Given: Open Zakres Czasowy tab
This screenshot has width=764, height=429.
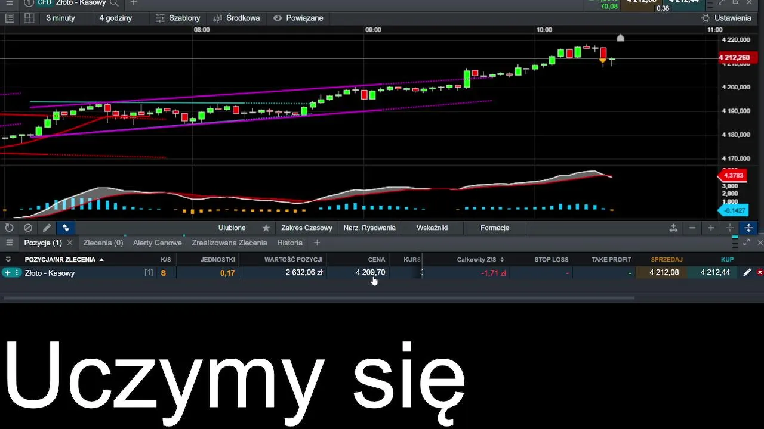Looking at the screenshot, I should click(307, 228).
